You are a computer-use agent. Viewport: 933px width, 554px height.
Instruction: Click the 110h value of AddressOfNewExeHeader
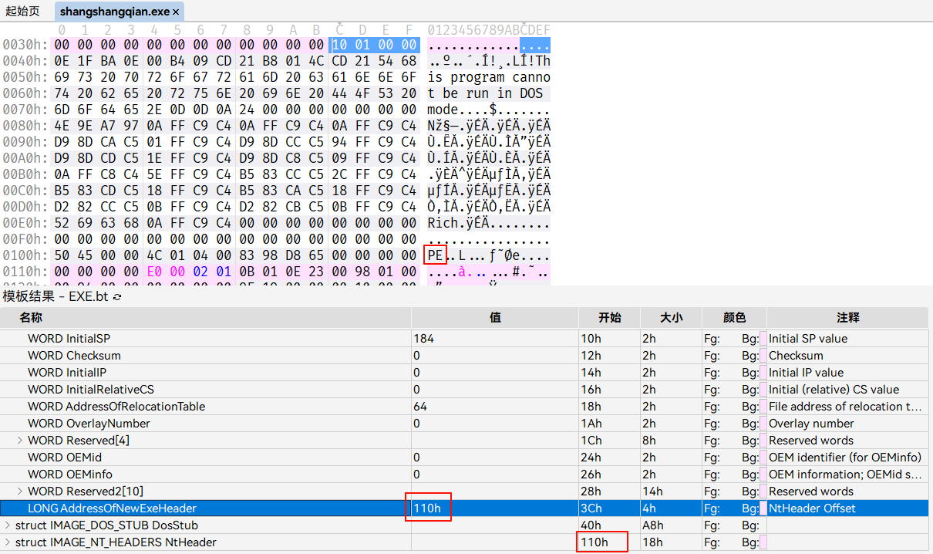tap(426, 508)
